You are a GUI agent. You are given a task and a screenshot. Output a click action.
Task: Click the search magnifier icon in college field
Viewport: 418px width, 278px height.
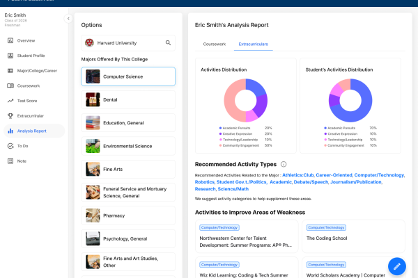click(x=168, y=43)
